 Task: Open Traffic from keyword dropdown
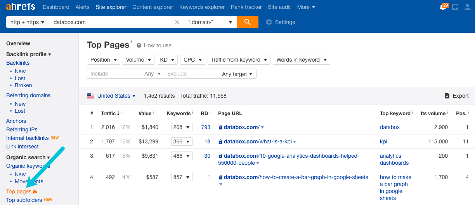point(239,60)
